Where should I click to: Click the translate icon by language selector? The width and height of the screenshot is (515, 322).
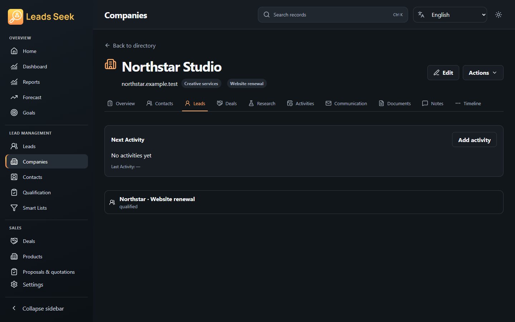[x=421, y=15]
